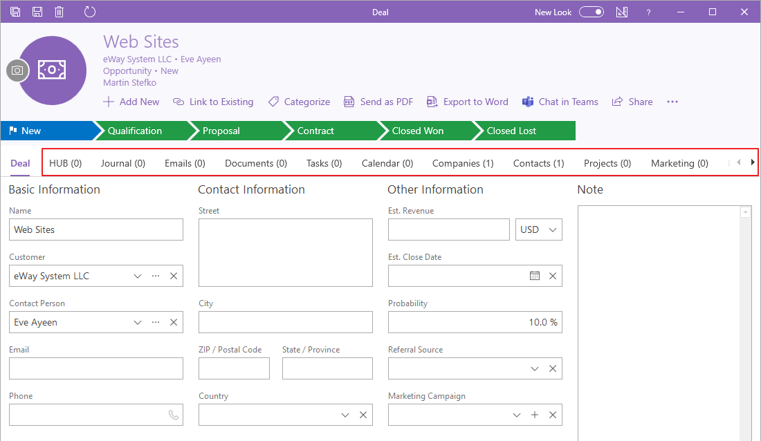
Task: Click Categorize tag button
Action: [299, 102]
